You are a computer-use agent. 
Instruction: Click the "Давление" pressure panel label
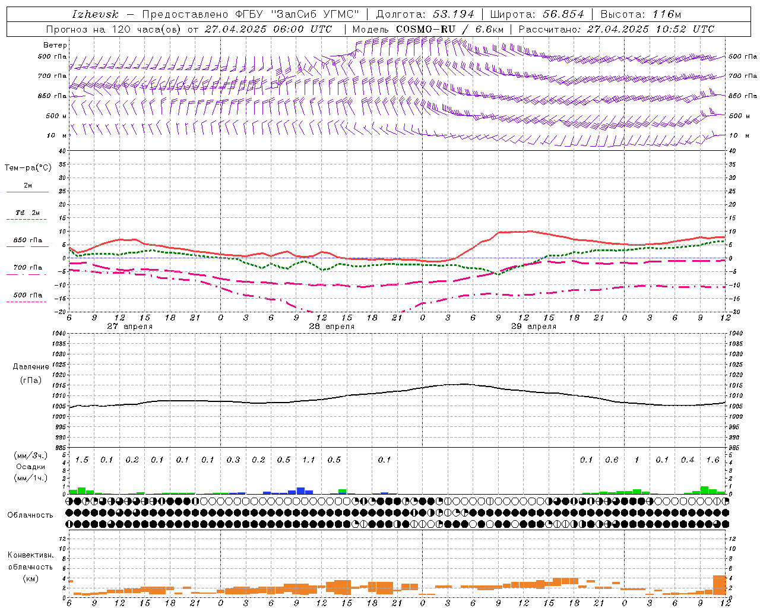point(31,367)
